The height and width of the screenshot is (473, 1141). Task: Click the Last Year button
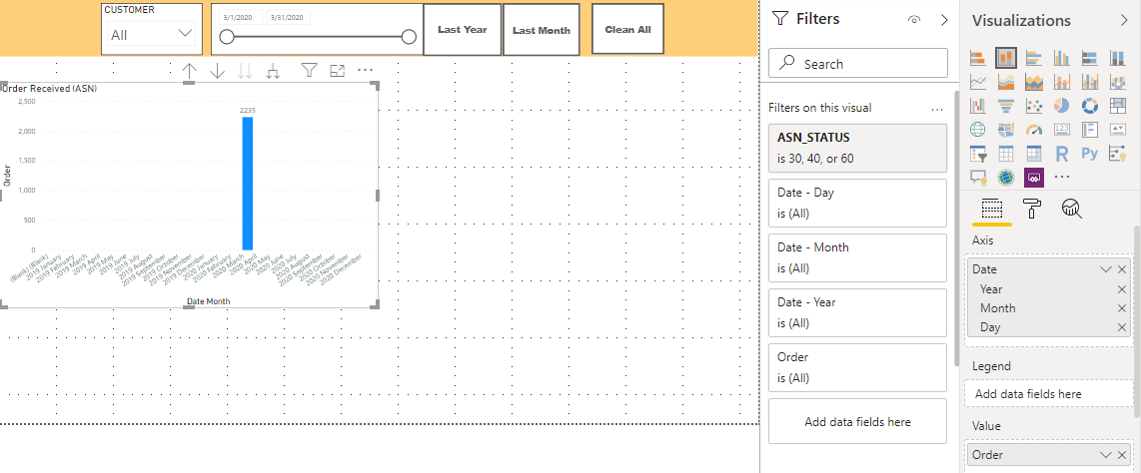tap(462, 30)
